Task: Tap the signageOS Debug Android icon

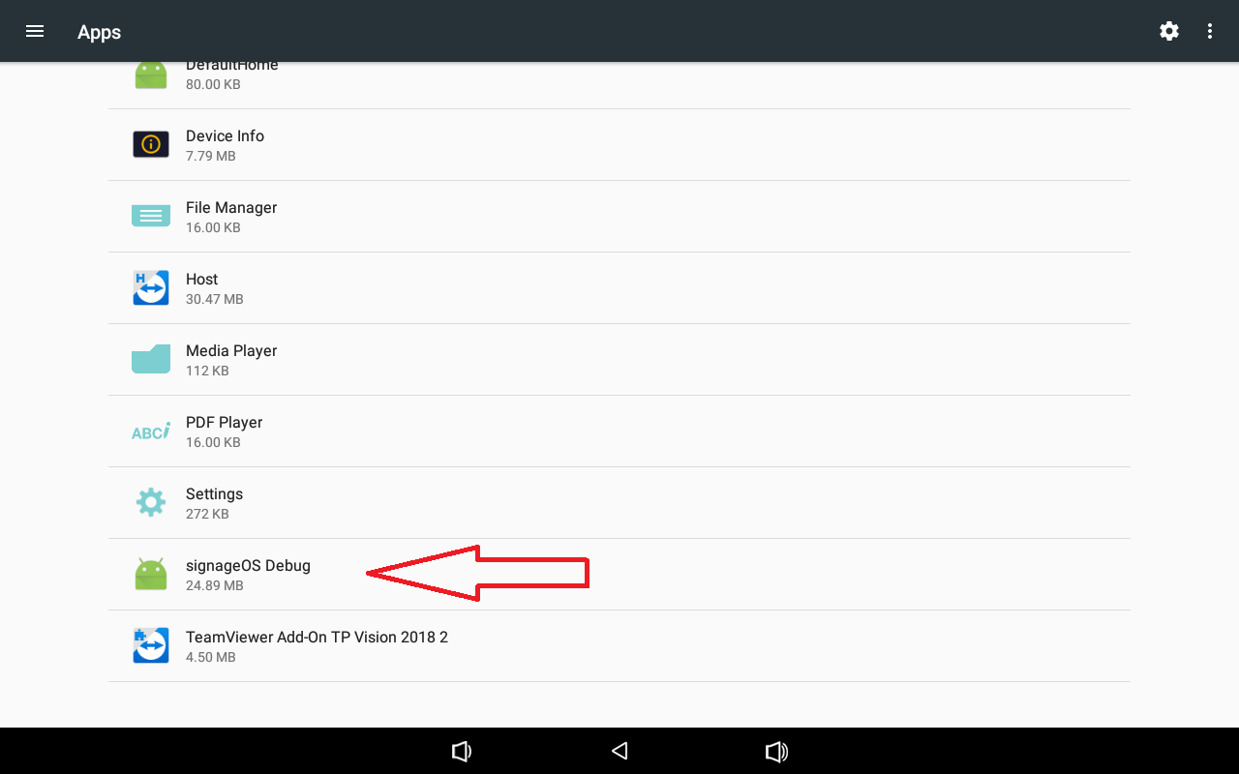Action: [151, 574]
